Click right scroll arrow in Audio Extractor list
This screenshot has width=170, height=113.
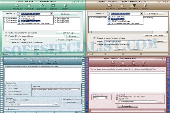tap(166, 32)
